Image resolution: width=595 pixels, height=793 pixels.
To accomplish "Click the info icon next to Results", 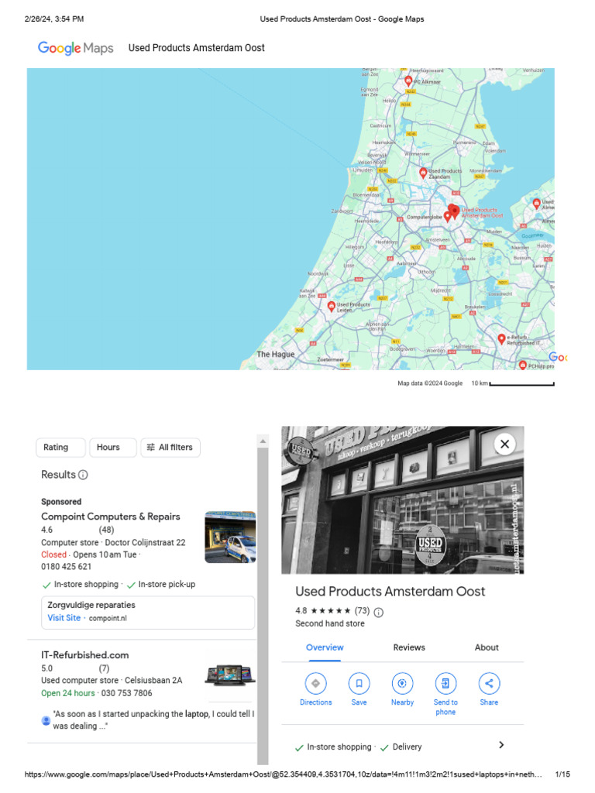I will coord(84,475).
